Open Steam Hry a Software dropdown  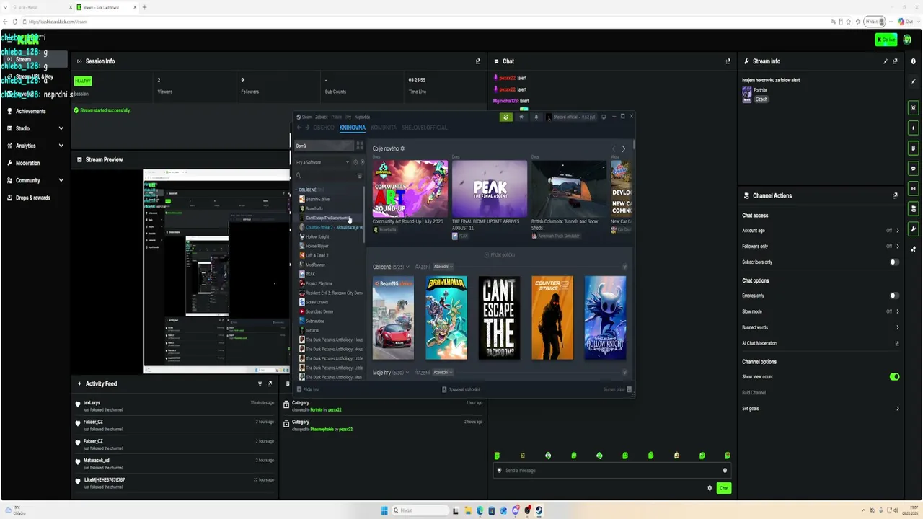[x=323, y=162]
